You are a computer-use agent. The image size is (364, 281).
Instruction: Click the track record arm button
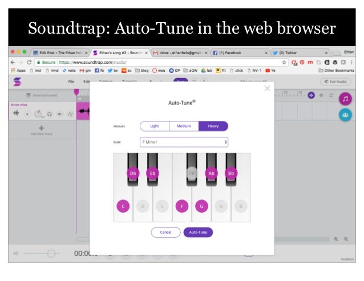click(x=27, y=114)
